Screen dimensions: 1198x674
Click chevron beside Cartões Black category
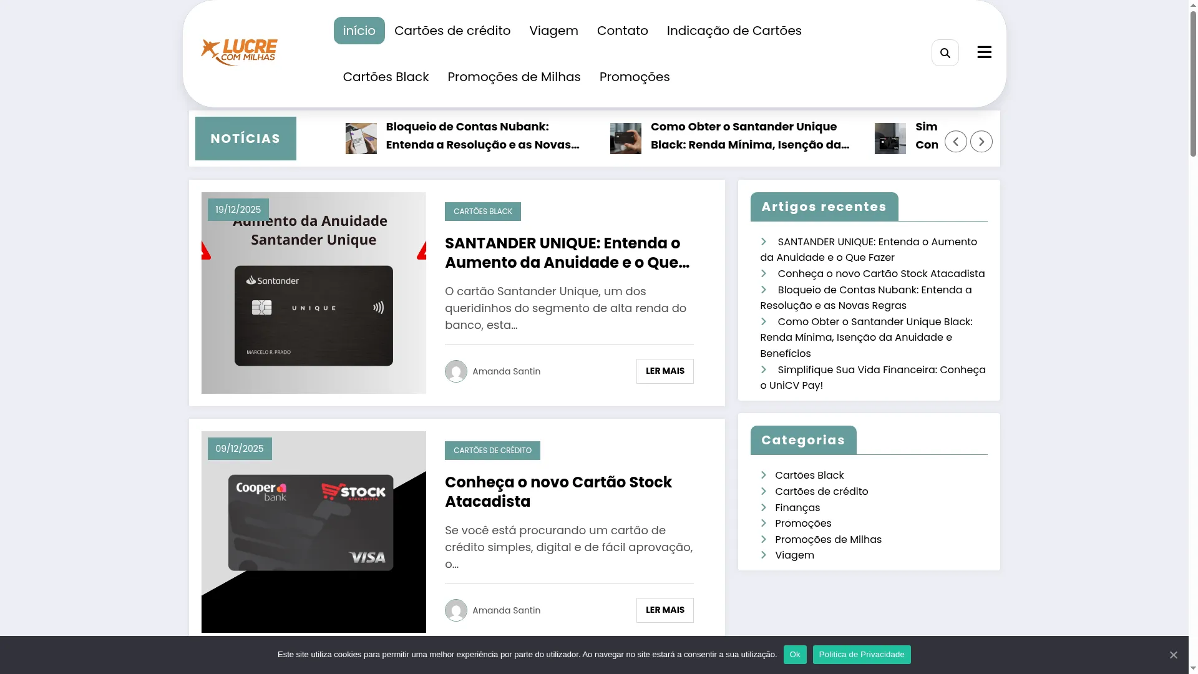[763, 475]
